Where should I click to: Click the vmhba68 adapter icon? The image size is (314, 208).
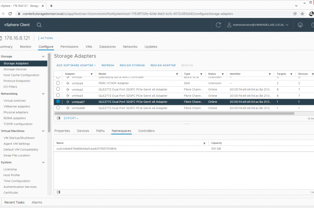coord(68,108)
